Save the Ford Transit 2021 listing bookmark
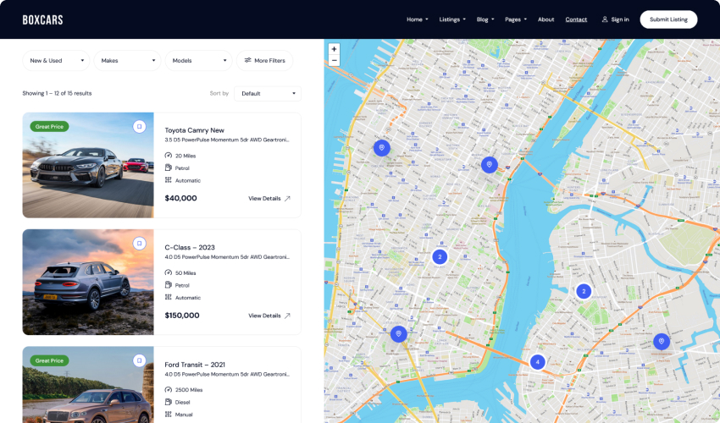 tap(139, 360)
